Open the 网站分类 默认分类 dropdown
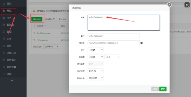The width and height of the screenshot is (191, 97). tap(95, 78)
